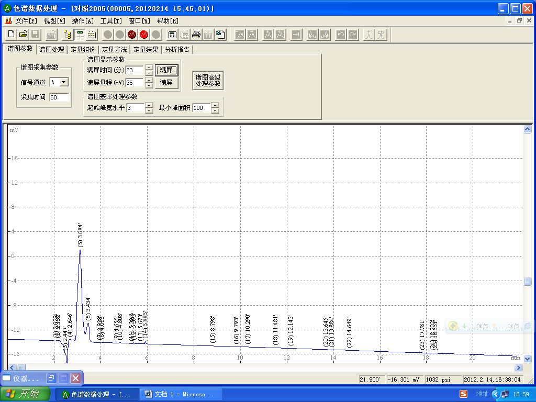Open the 定量方法 tab
This screenshot has height=402, width=536.
click(x=114, y=50)
